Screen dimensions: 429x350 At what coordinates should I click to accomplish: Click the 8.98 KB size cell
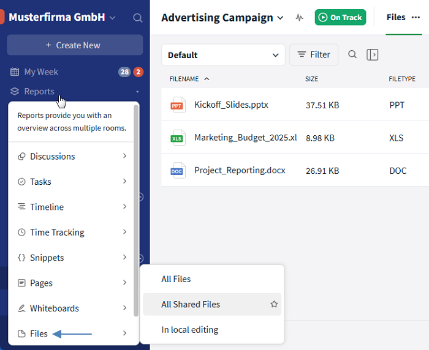pos(320,138)
